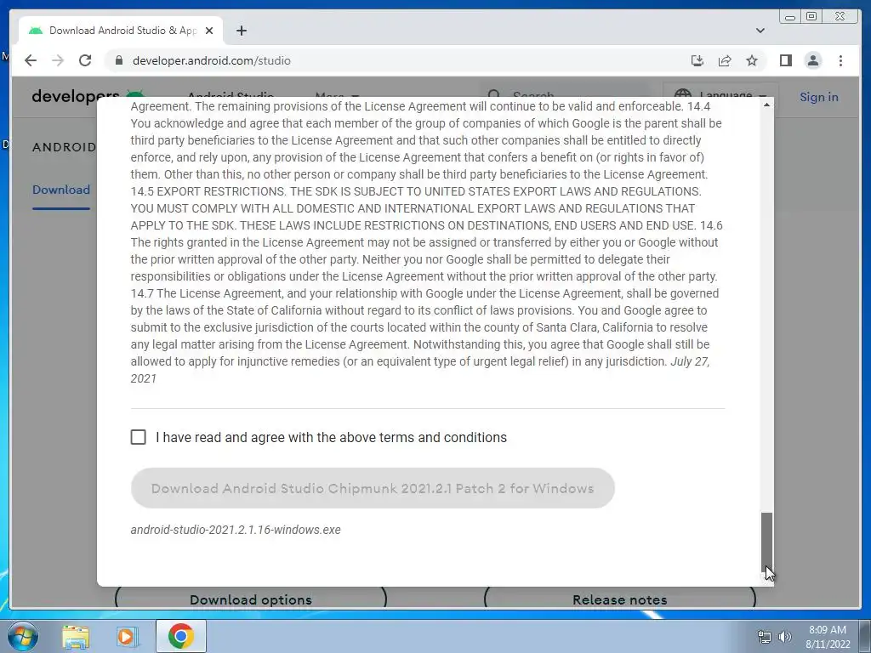Open a new tab with plus button
The height and width of the screenshot is (653, 871).
point(241,31)
